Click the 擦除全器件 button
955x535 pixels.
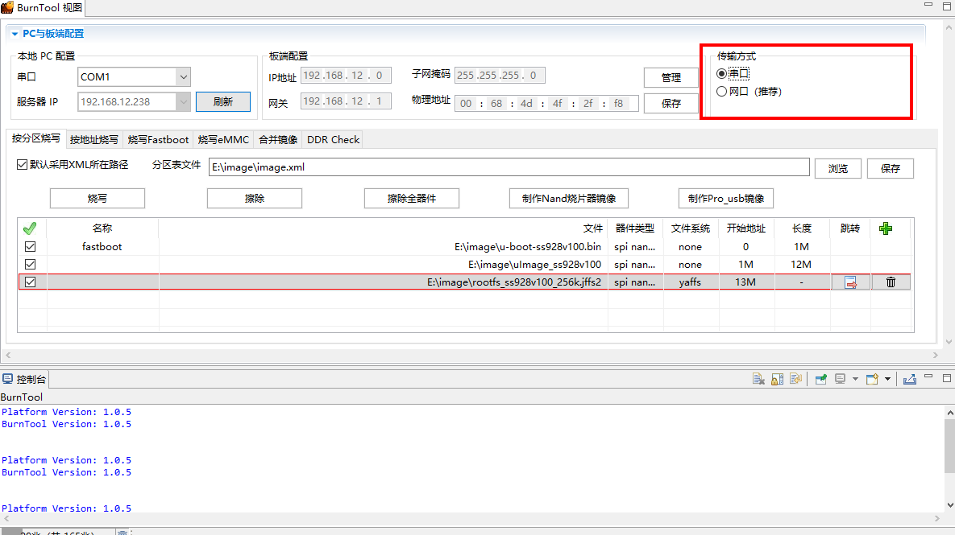412,199
